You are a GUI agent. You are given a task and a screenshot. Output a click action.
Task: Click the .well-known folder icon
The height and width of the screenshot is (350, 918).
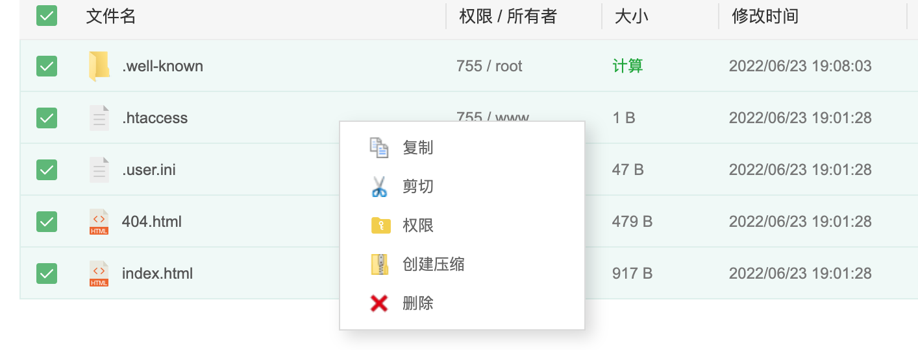pos(99,66)
